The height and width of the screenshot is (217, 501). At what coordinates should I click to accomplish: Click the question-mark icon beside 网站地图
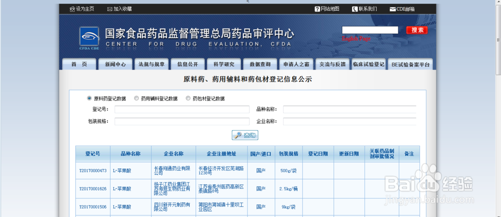(x=317, y=9)
